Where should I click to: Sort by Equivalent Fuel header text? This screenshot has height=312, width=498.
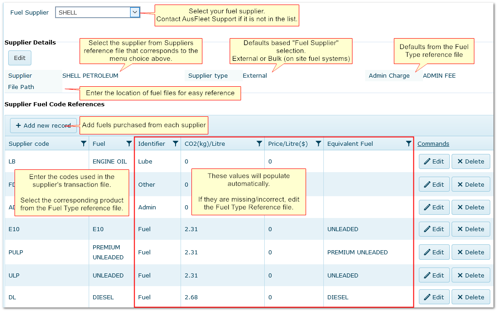pyautogui.click(x=350, y=144)
